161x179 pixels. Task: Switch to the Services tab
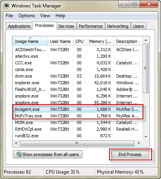click(x=66, y=26)
